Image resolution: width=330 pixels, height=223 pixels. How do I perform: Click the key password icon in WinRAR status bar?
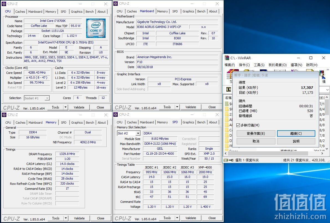231,160
